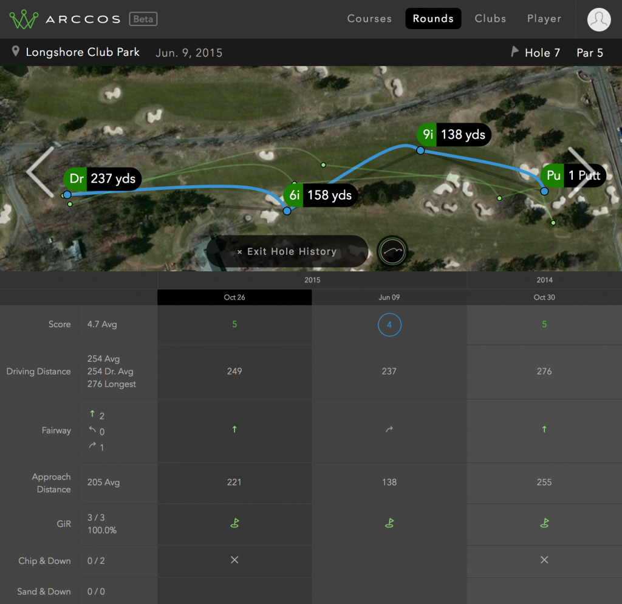This screenshot has height=604, width=622.
Task: Click Oct 30 fairway hit arrow
Action: [544, 429]
